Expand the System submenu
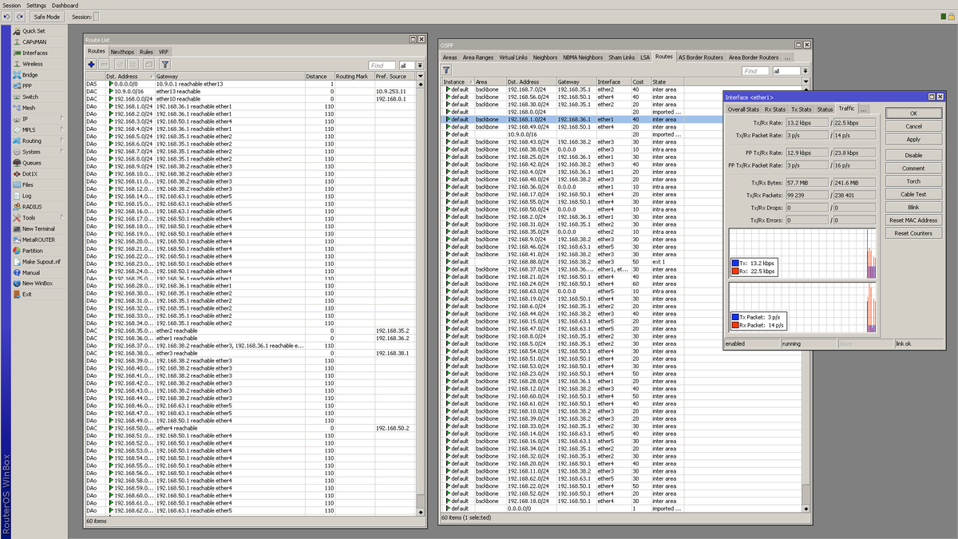 click(61, 152)
